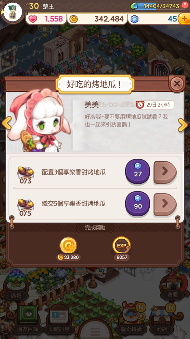Viewport: 190px width, 339px height.
Task: Open the 倉庫 warehouse icon
Action: coord(173,283)
